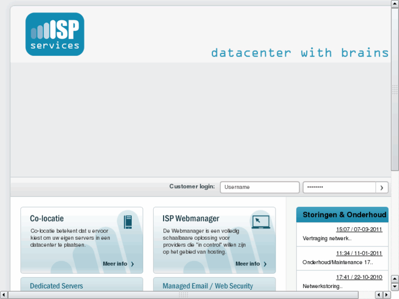Click the Onderhoud/Maintenance 17.. text
The height and width of the screenshot is (299, 399).
(x=338, y=262)
